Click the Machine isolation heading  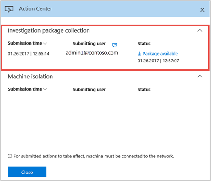pos(30,76)
